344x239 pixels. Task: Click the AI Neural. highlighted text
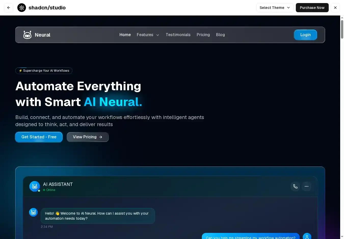click(113, 102)
